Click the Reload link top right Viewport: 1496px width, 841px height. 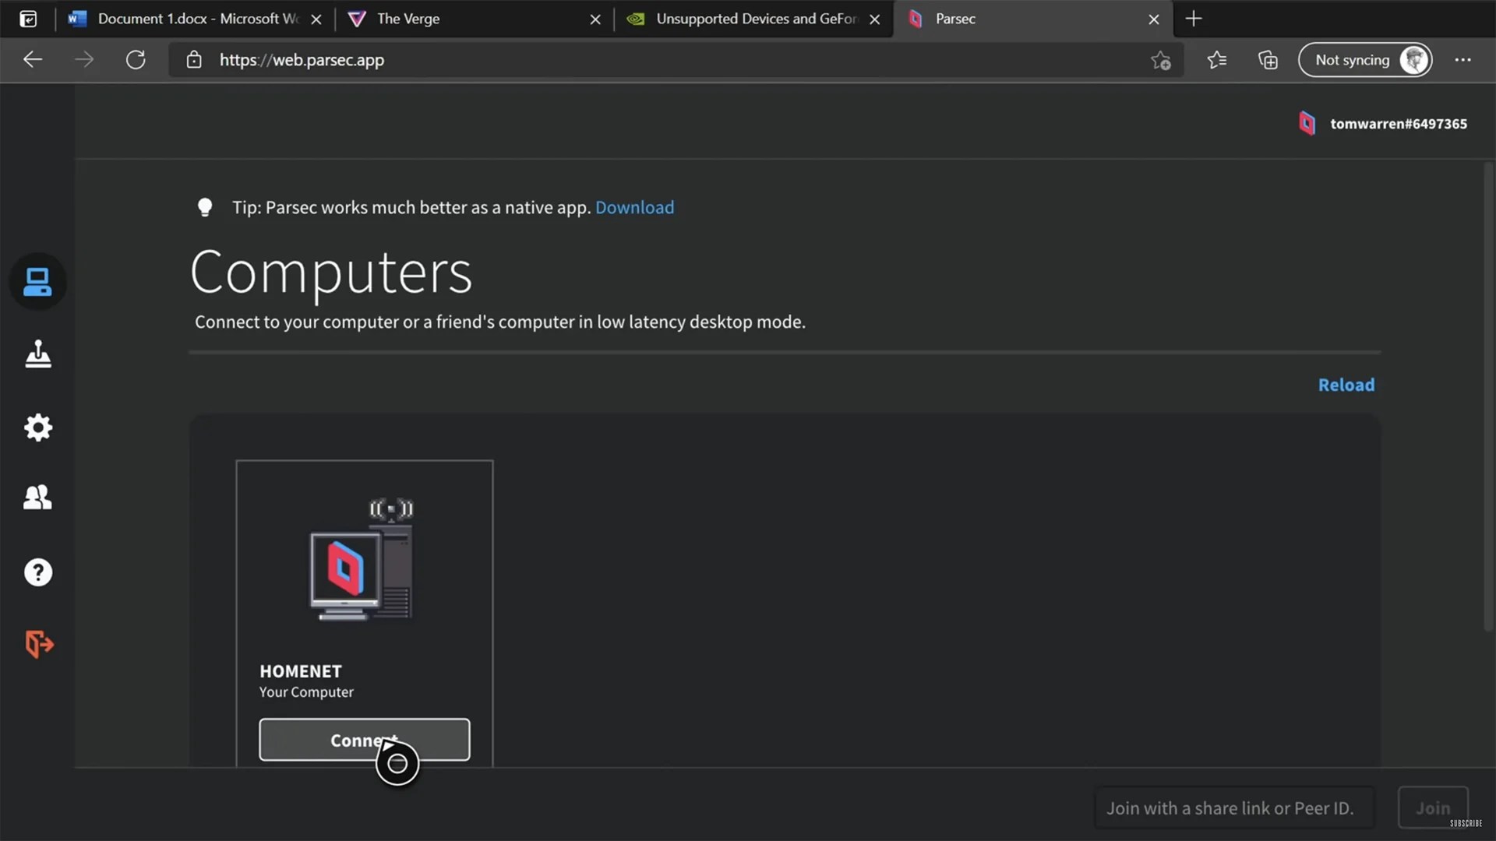(x=1346, y=383)
